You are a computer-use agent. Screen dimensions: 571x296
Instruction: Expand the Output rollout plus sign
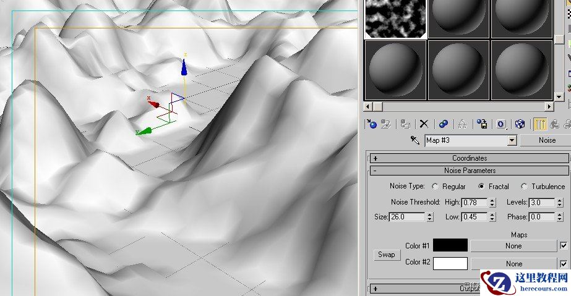(375, 289)
